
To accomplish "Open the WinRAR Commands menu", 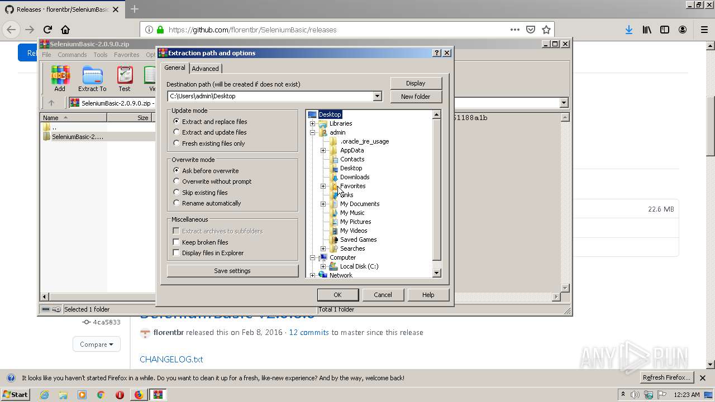I will tap(72, 55).
